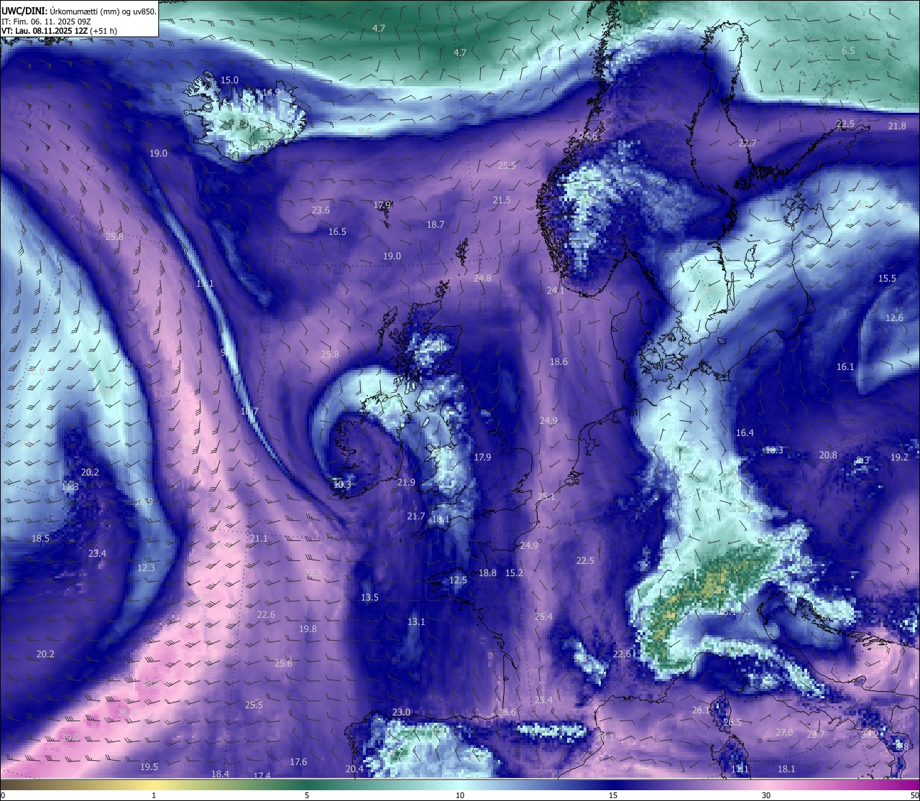Click the 19.5 value on the map
This screenshot has width=920, height=801.
coord(149,767)
